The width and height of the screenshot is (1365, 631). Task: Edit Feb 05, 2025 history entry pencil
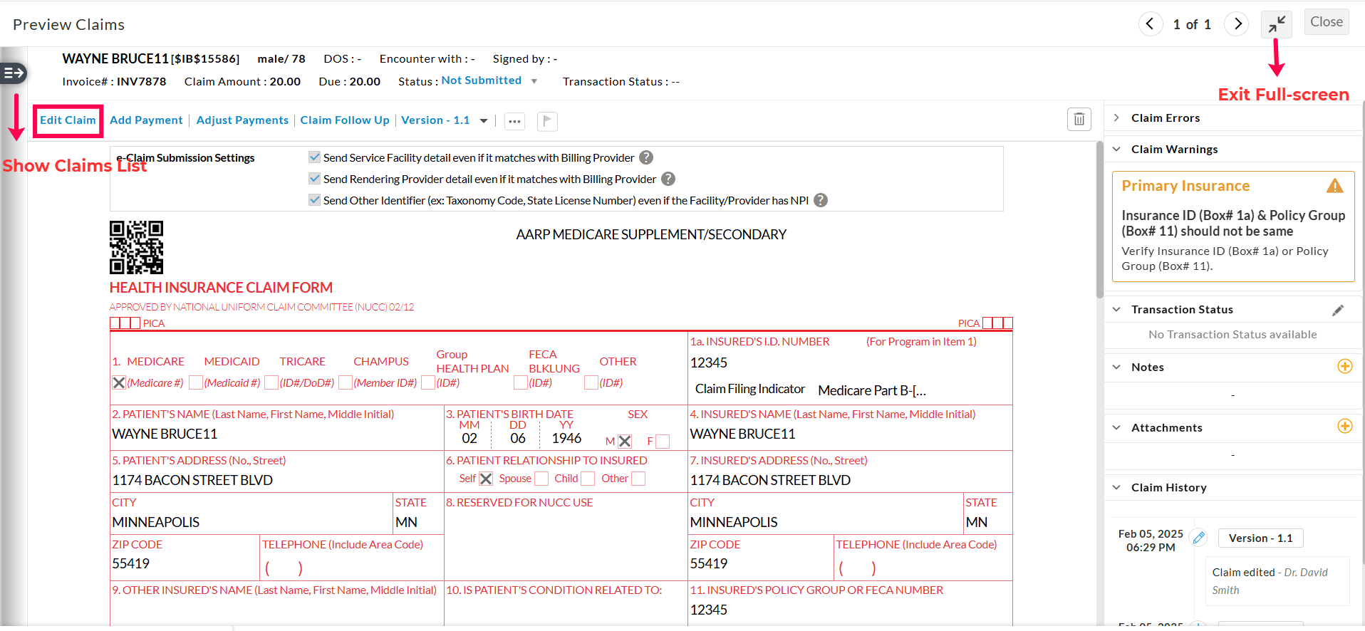(1199, 538)
